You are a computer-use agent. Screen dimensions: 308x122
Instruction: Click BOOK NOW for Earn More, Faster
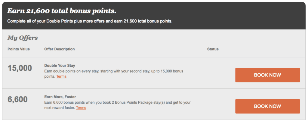(267, 106)
